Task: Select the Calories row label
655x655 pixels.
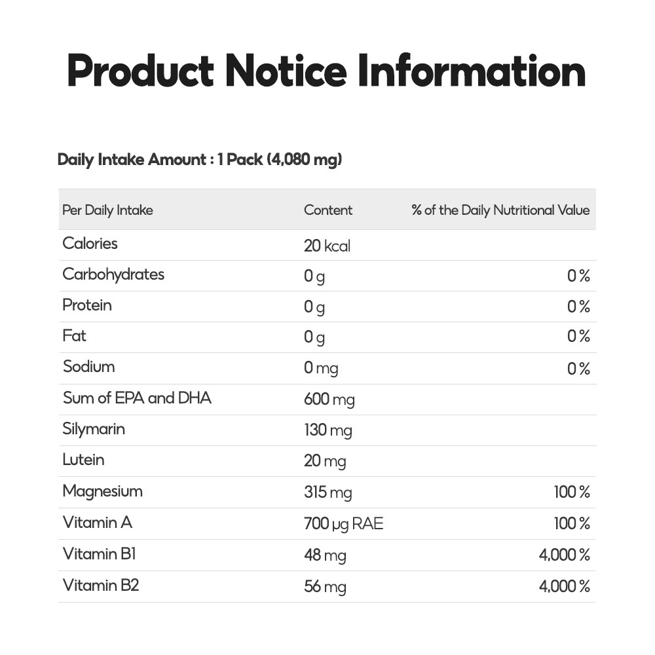Action: point(90,244)
